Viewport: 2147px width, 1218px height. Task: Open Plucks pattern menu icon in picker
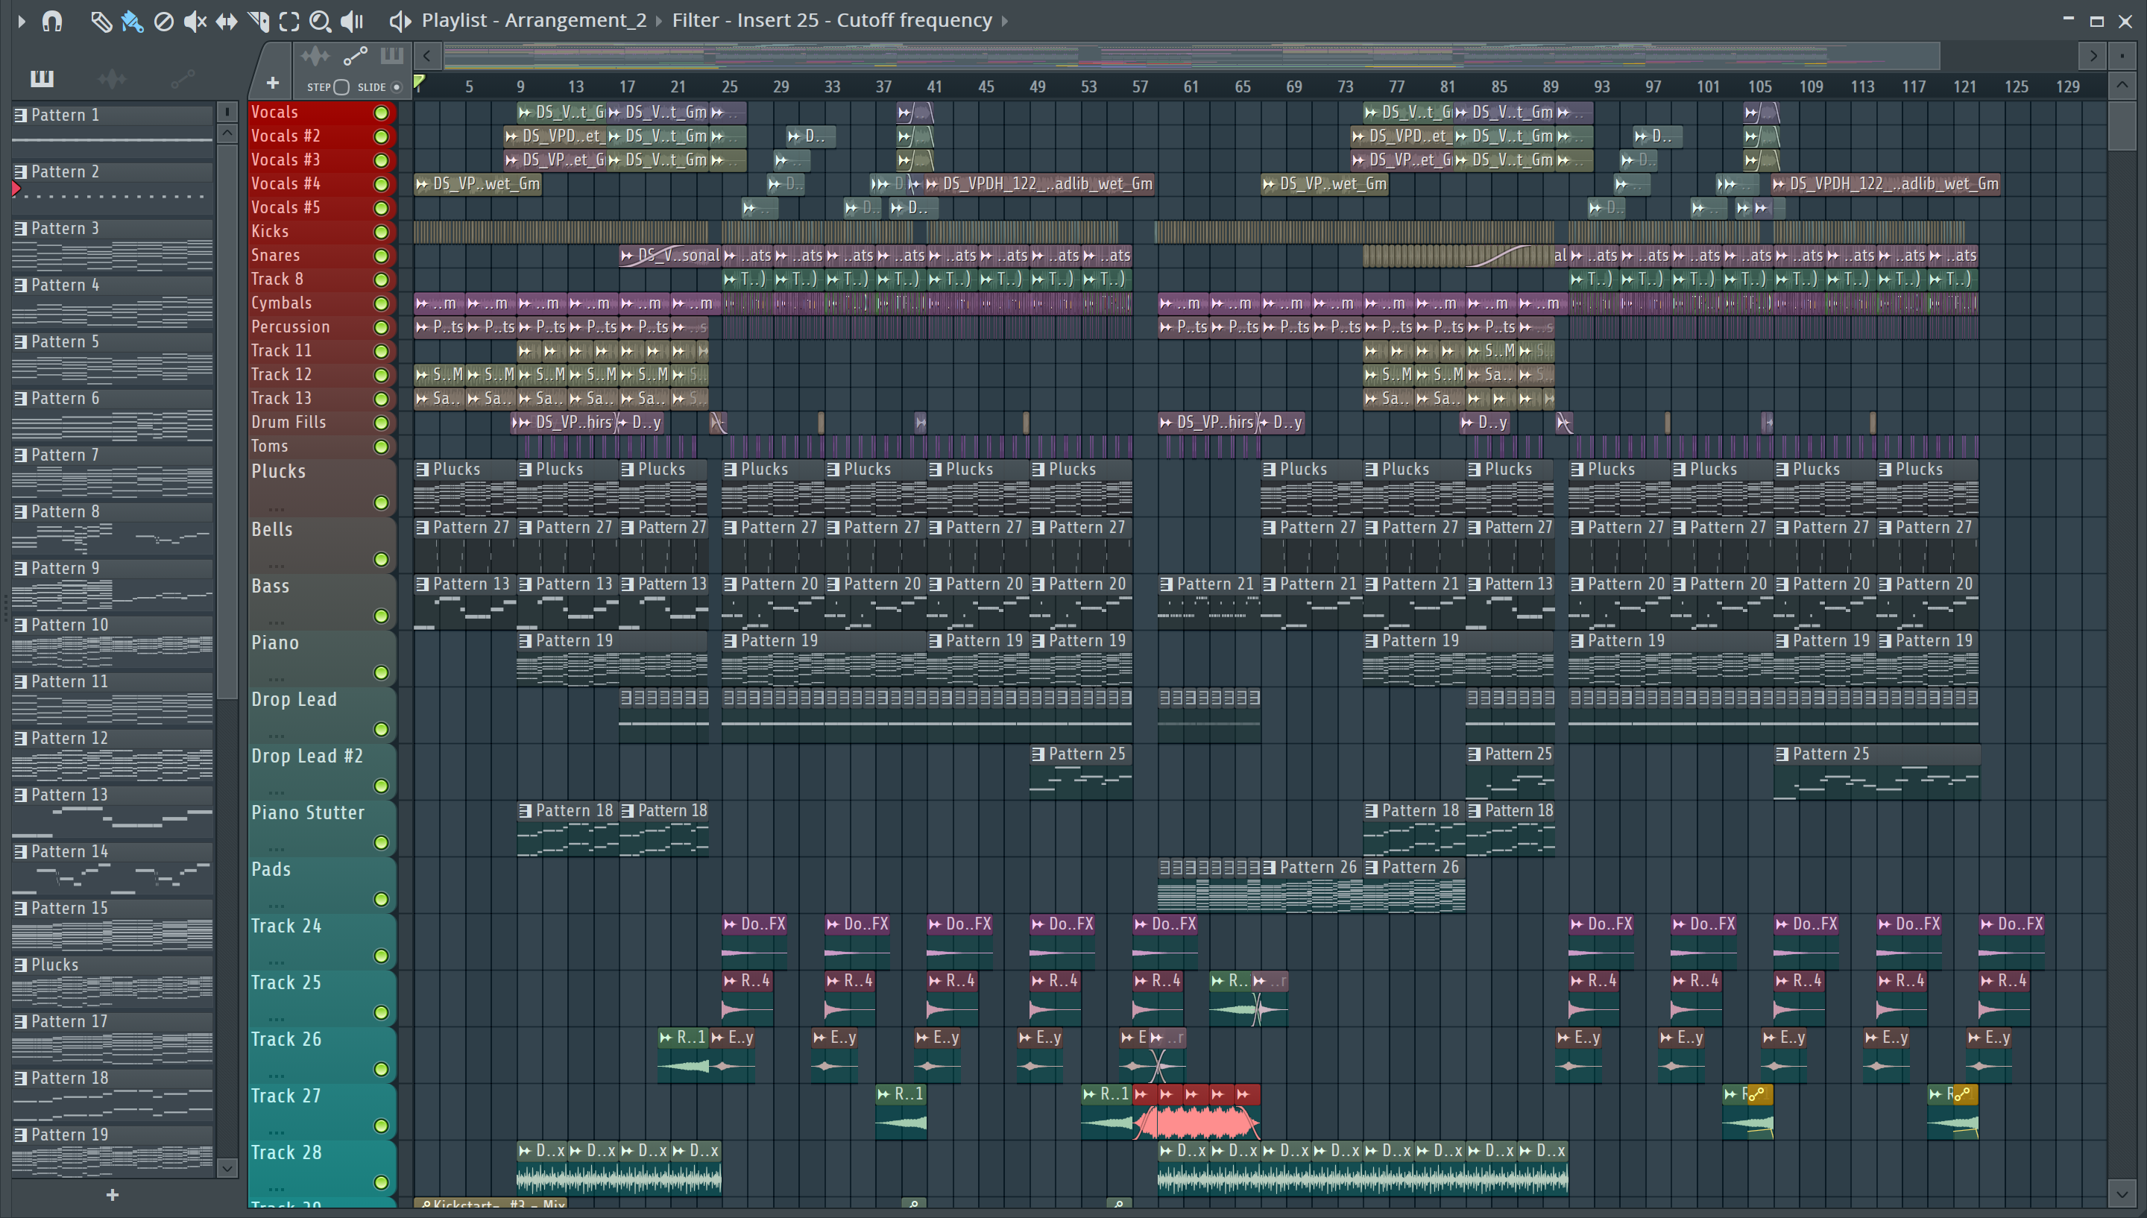(21, 965)
